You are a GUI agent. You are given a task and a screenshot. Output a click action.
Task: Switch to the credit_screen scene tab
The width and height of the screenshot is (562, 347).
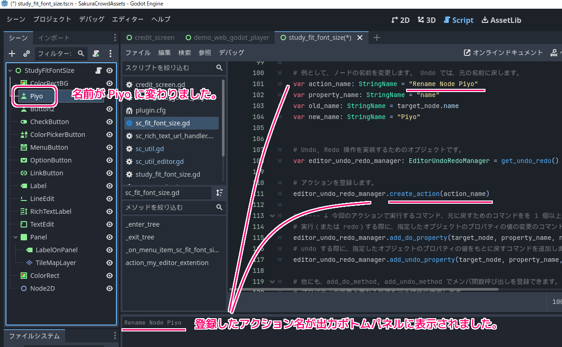pos(150,38)
